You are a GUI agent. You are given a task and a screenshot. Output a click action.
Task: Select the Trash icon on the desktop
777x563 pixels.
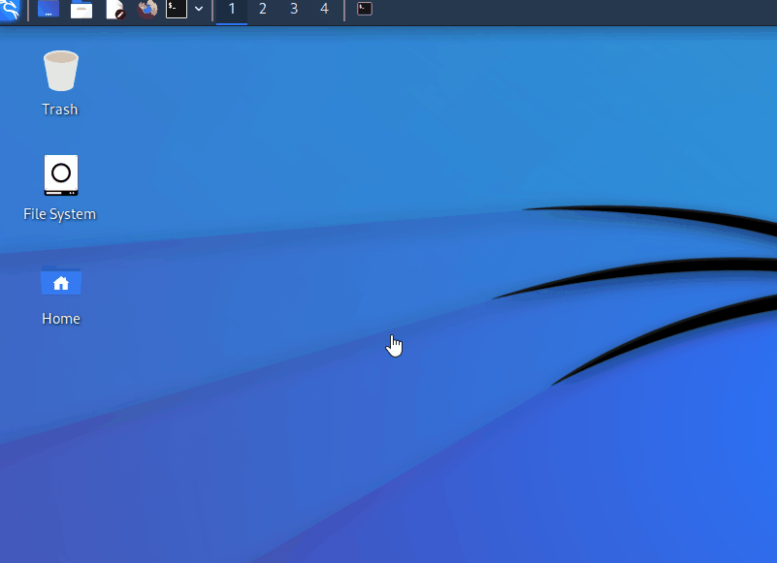pos(60,70)
